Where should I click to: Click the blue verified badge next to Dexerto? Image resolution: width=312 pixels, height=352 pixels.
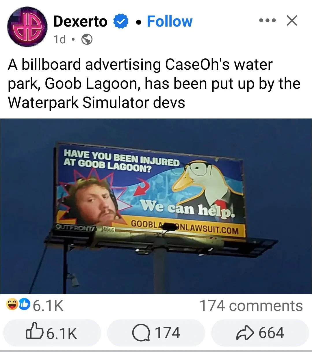coord(121,22)
